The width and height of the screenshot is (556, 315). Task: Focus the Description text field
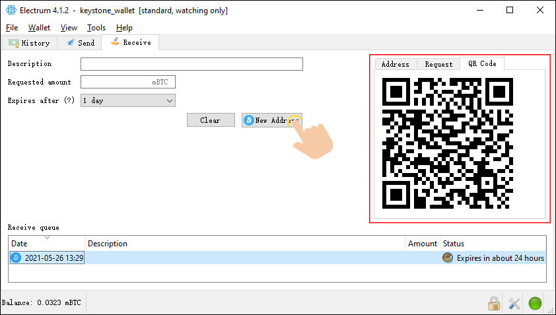click(x=191, y=64)
